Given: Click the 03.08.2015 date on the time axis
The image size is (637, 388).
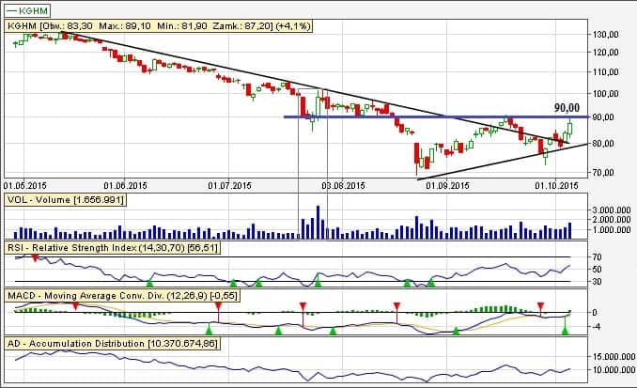Looking at the screenshot, I should pyautogui.click(x=342, y=186).
